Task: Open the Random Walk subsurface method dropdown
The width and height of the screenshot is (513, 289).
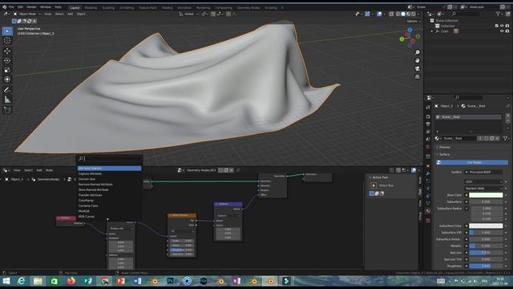Action: pyautogui.click(x=483, y=189)
